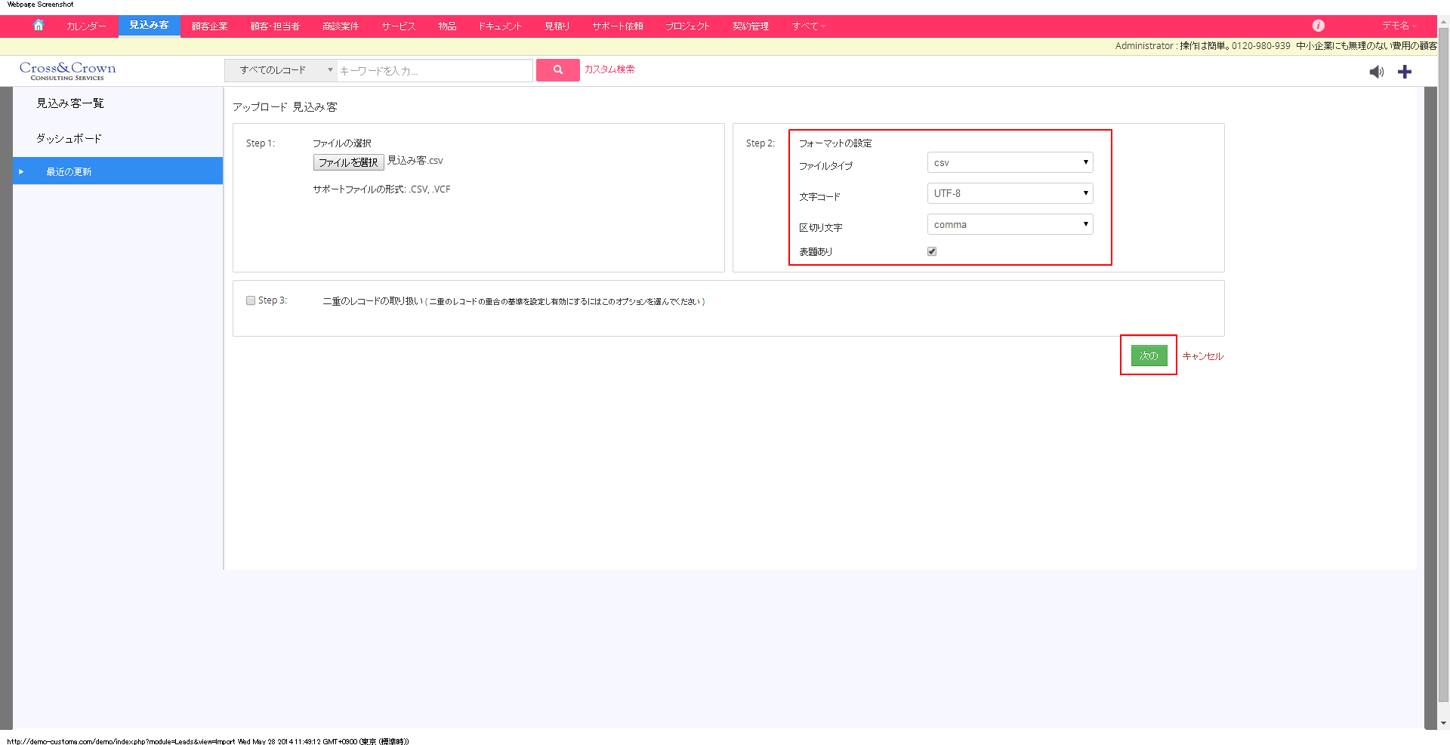Click the キャンセル link
Screen dimensions: 1450x745
coord(1202,356)
